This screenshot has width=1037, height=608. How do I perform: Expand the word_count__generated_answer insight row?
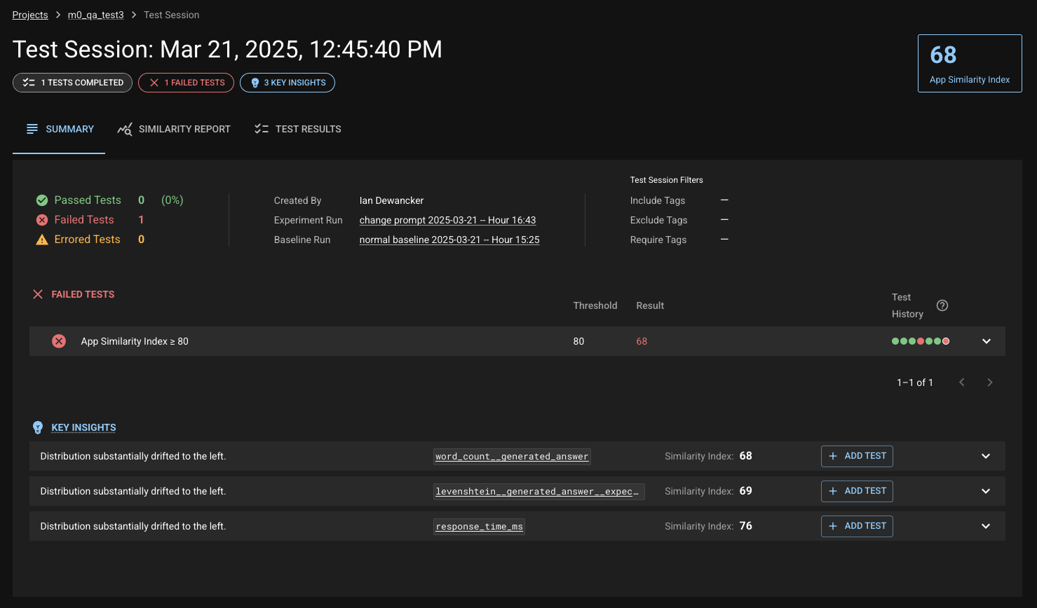pyautogui.click(x=985, y=456)
